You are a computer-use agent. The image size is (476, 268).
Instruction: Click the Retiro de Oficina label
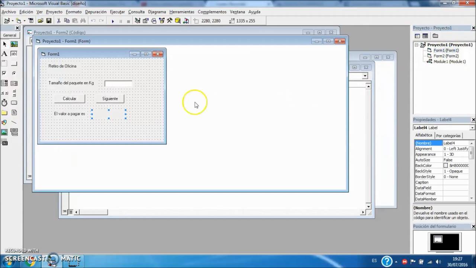(62, 66)
